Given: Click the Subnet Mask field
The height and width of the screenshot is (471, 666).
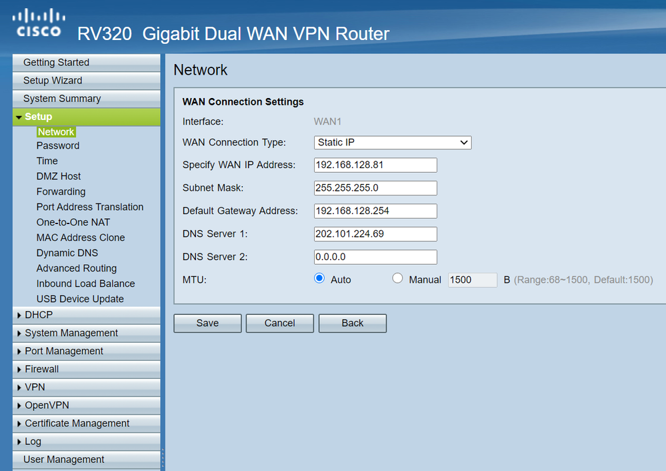Looking at the screenshot, I should (x=375, y=188).
